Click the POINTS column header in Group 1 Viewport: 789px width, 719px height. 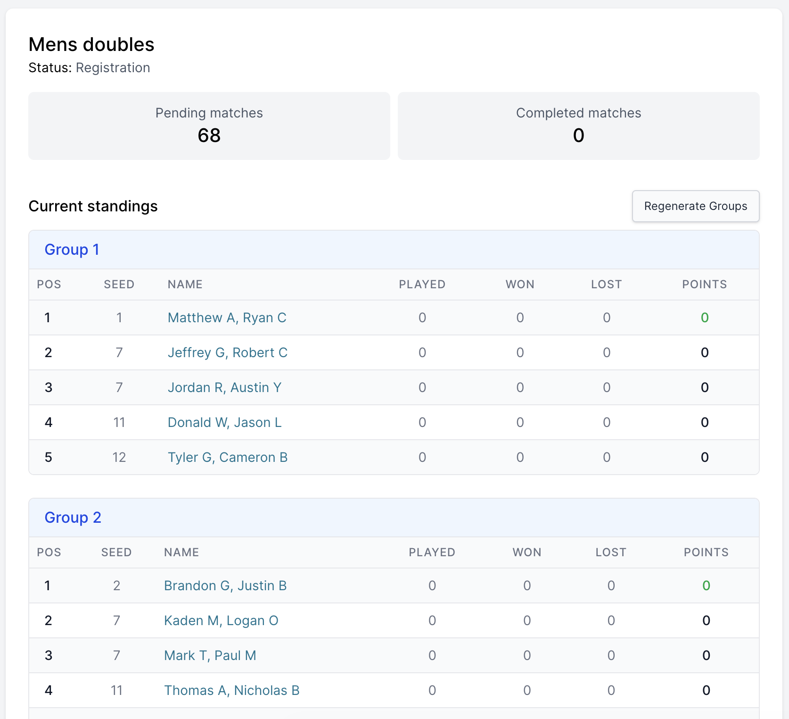(x=704, y=284)
